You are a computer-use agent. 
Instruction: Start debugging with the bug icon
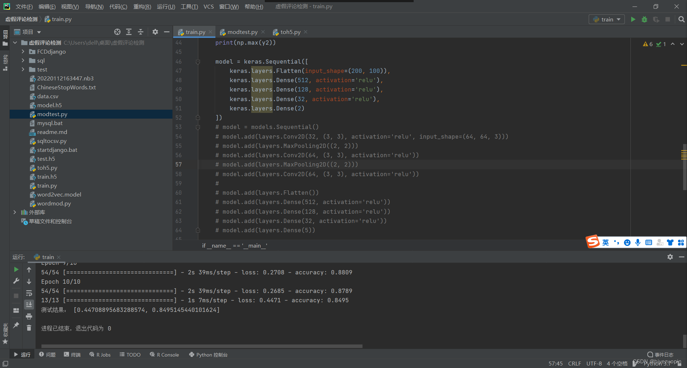click(x=644, y=19)
